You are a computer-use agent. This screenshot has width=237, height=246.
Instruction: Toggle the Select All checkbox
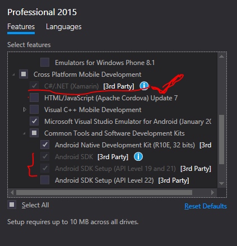pyautogui.click(x=12, y=205)
